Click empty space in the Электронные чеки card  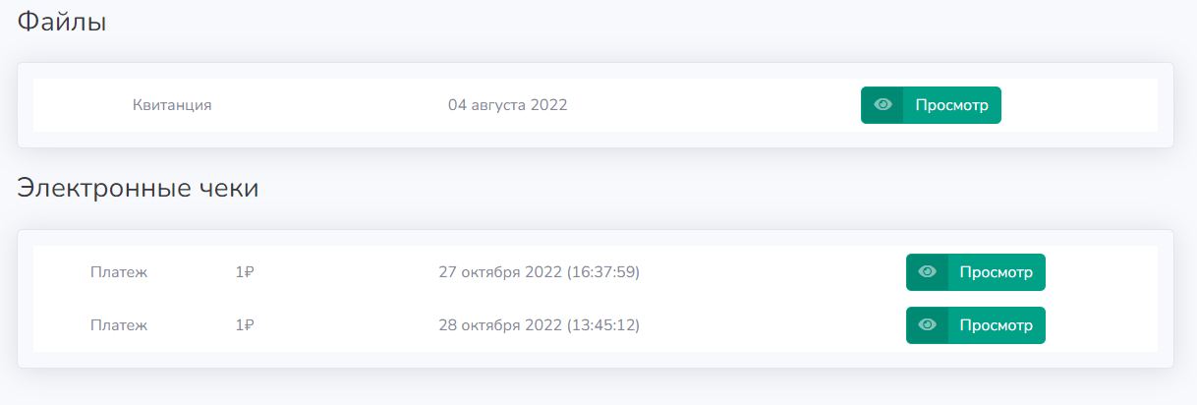pyautogui.click(x=596, y=360)
